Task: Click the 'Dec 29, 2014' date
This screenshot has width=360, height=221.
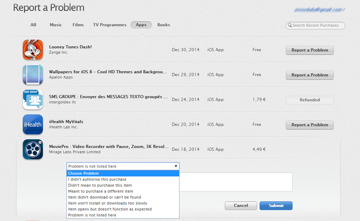Action: [185, 75]
